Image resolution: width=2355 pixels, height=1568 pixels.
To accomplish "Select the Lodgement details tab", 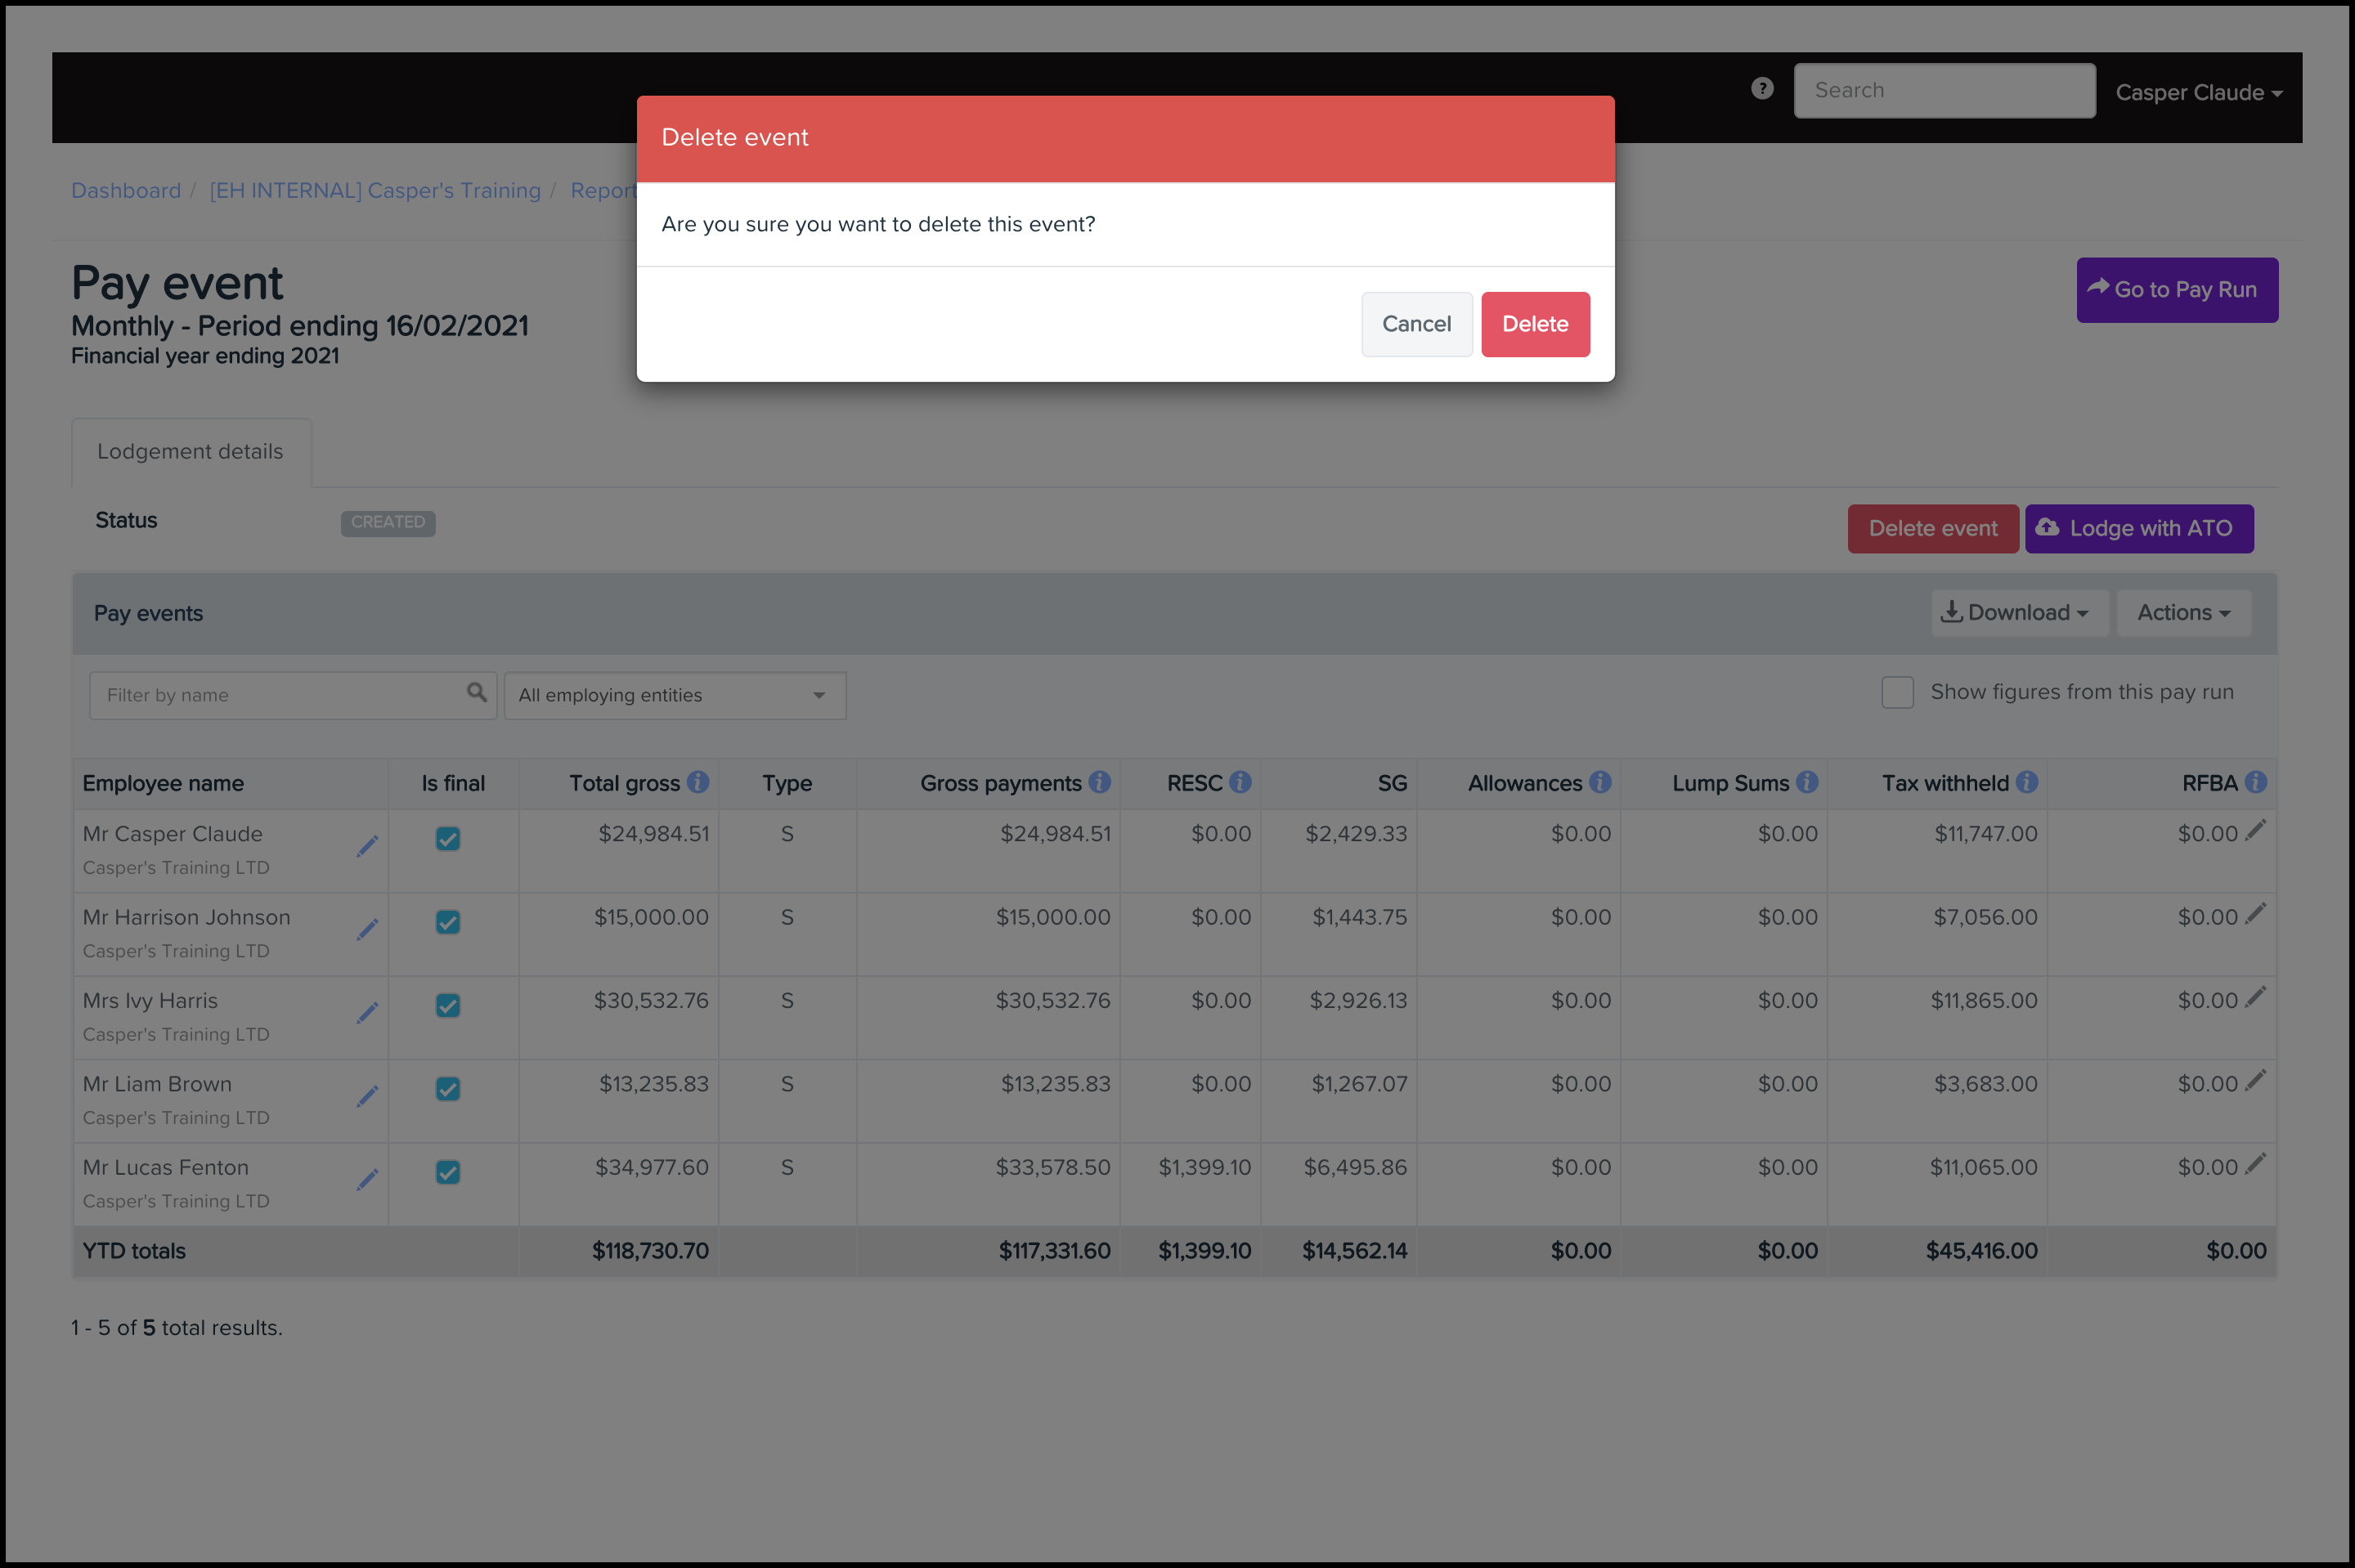I will point(190,452).
